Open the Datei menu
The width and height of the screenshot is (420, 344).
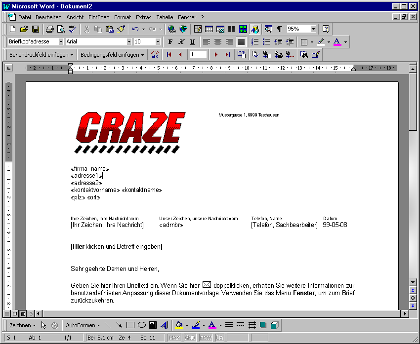pyautogui.click(x=24, y=17)
